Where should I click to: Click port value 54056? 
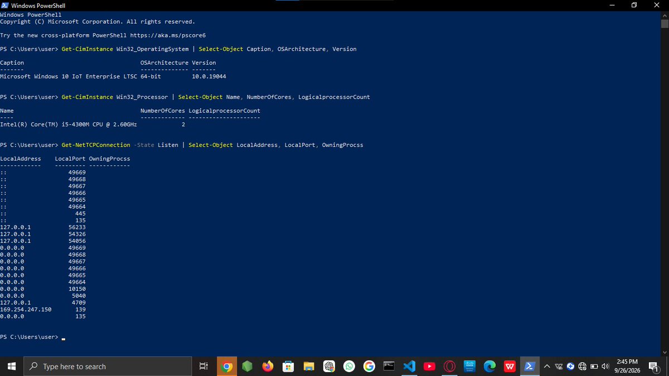point(77,241)
